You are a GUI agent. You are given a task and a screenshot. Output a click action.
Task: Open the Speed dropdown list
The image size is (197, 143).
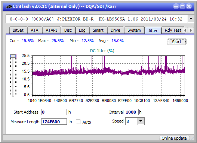click(x=141, y=121)
